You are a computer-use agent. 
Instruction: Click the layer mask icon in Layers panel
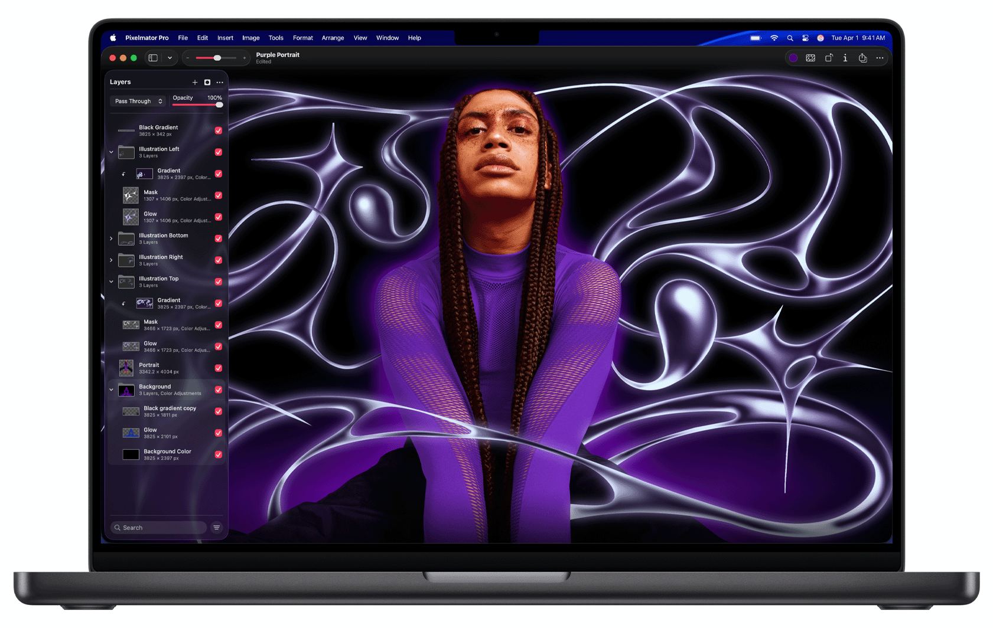coord(207,82)
